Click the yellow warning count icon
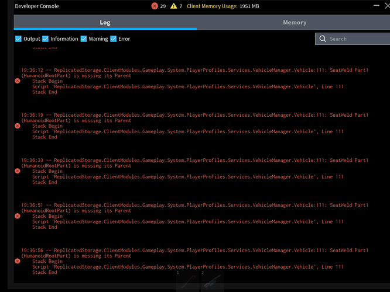390x292 pixels. click(174, 6)
